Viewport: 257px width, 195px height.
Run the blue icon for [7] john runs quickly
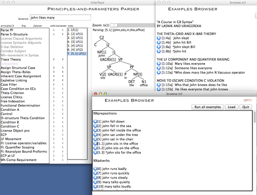tap(95, 173)
